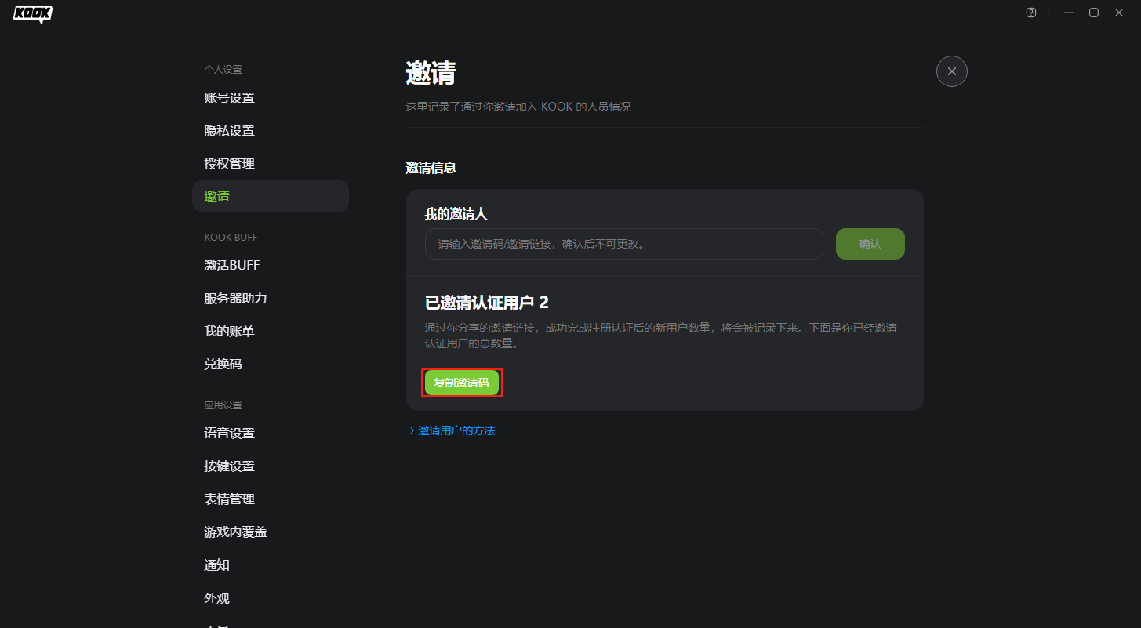Open 表情管理 page
Image resolution: width=1141 pixels, height=628 pixels.
coord(271,499)
